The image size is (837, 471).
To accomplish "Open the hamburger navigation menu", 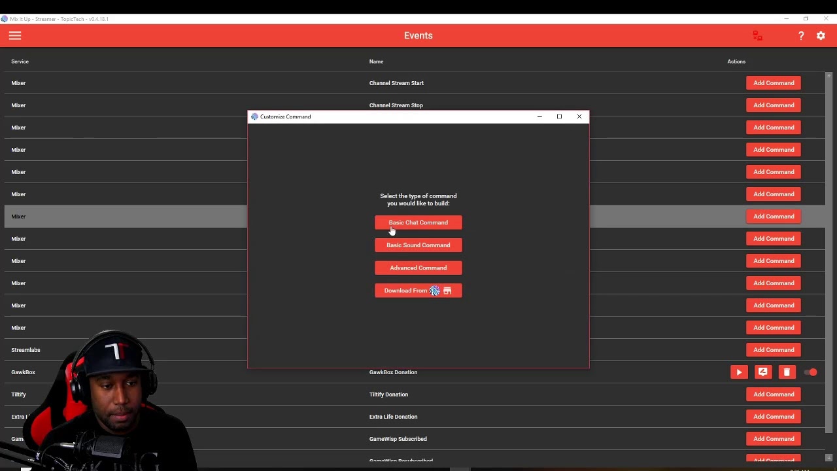I will tap(15, 36).
